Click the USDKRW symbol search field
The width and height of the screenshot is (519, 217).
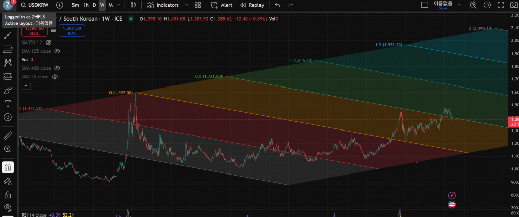38,5
